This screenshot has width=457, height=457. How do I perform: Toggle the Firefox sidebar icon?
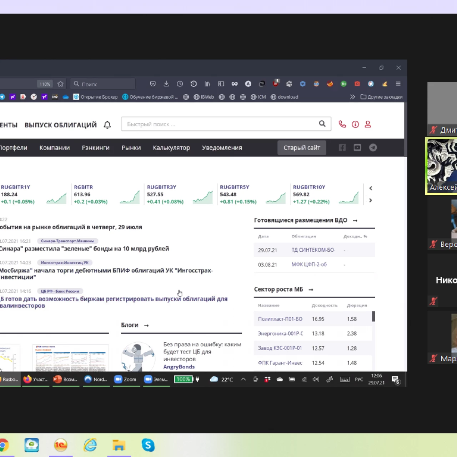coord(221,84)
